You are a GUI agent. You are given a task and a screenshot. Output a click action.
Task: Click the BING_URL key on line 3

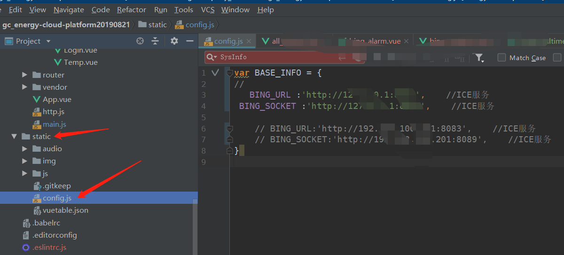(270, 95)
